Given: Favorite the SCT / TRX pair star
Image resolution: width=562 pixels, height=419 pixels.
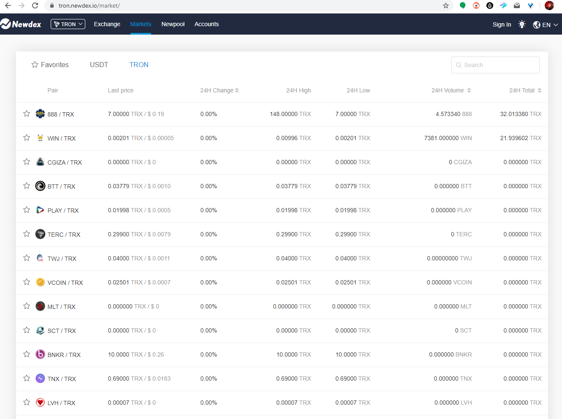Looking at the screenshot, I should tap(27, 330).
